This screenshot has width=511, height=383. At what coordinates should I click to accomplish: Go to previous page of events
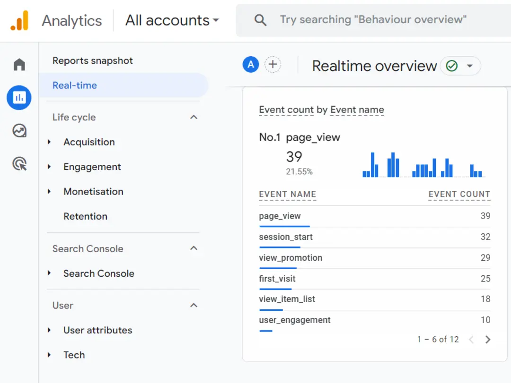click(471, 340)
